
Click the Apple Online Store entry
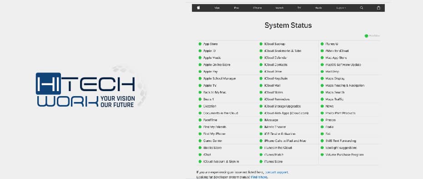(x=214, y=65)
